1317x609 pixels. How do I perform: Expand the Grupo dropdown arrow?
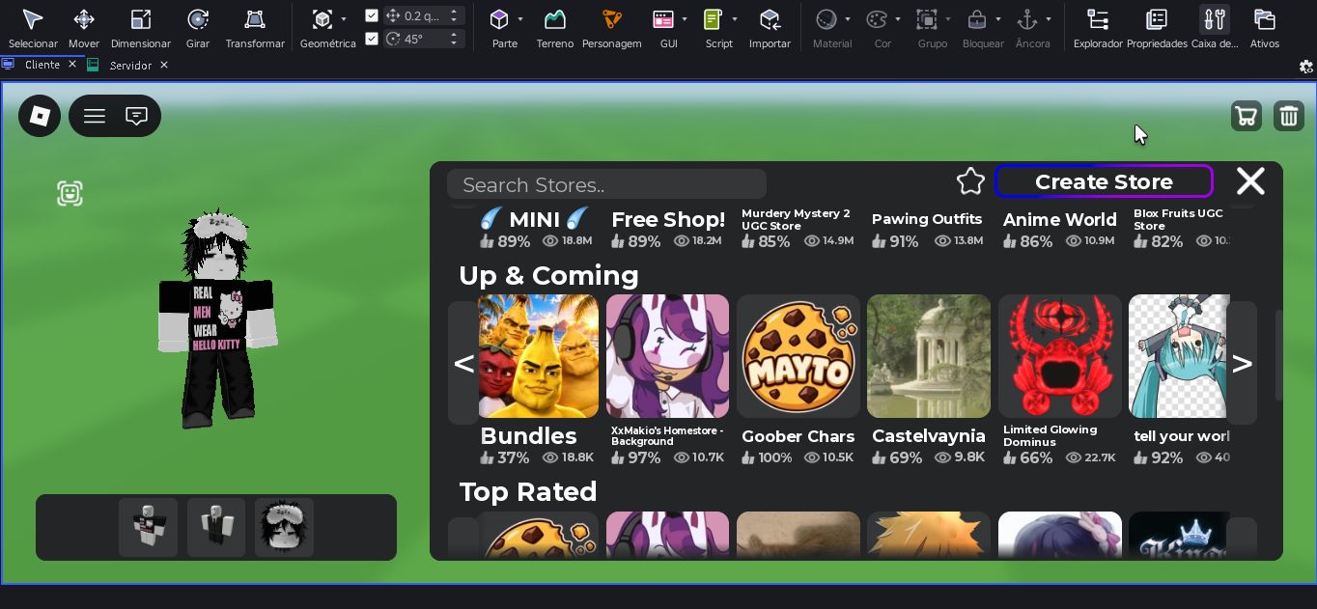pyautogui.click(x=948, y=19)
